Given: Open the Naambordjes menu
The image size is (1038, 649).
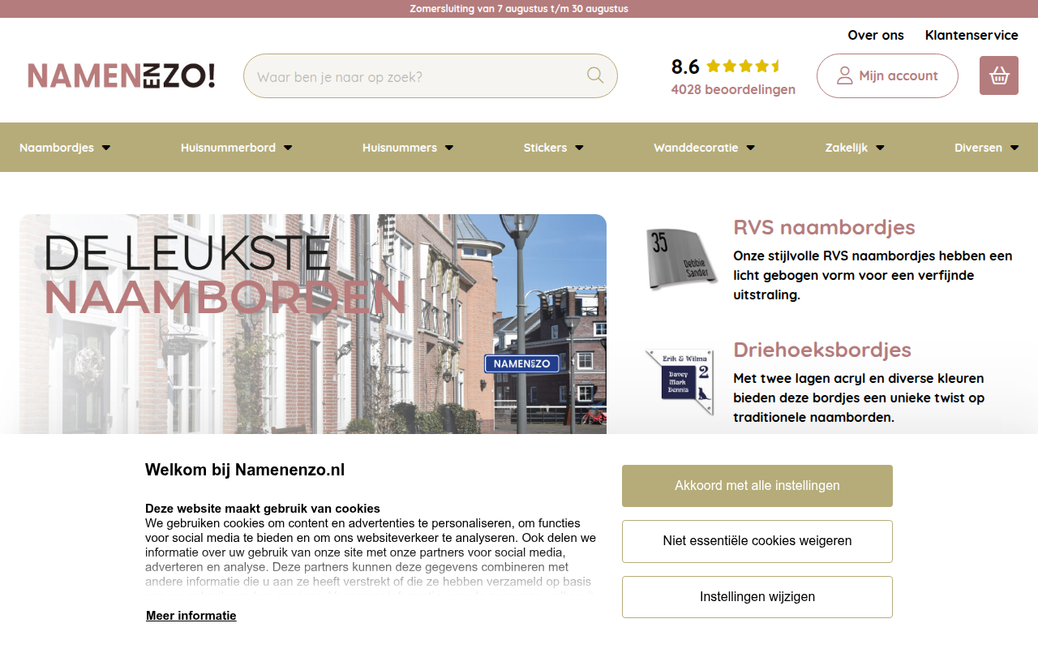Looking at the screenshot, I should pos(57,148).
